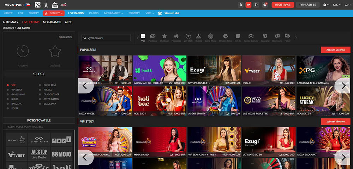Select the Sic-Bo dice category icon
The width and height of the screenshot is (353, 169).
[x=238, y=36]
